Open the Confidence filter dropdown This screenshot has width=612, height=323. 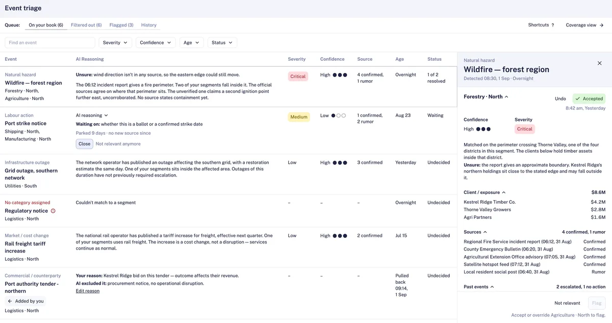(x=156, y=43)
